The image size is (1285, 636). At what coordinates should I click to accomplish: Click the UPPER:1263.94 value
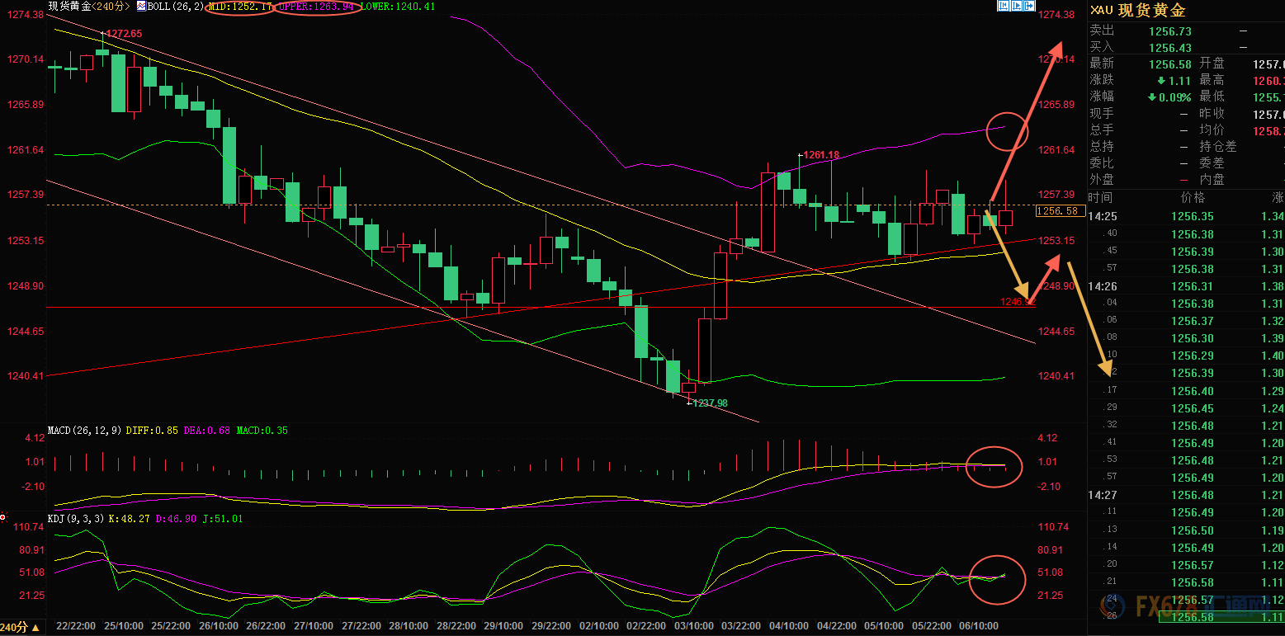[317, 7]
